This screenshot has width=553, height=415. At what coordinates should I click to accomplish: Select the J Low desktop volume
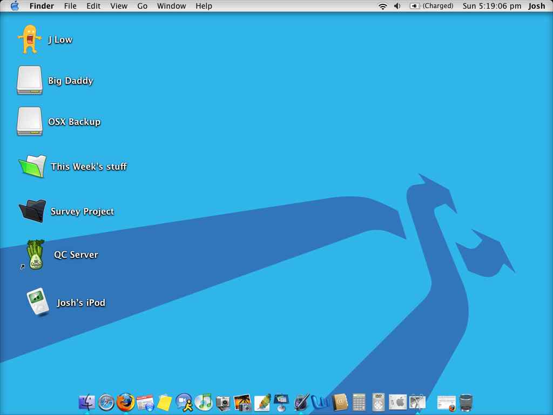tap(30, 39)
